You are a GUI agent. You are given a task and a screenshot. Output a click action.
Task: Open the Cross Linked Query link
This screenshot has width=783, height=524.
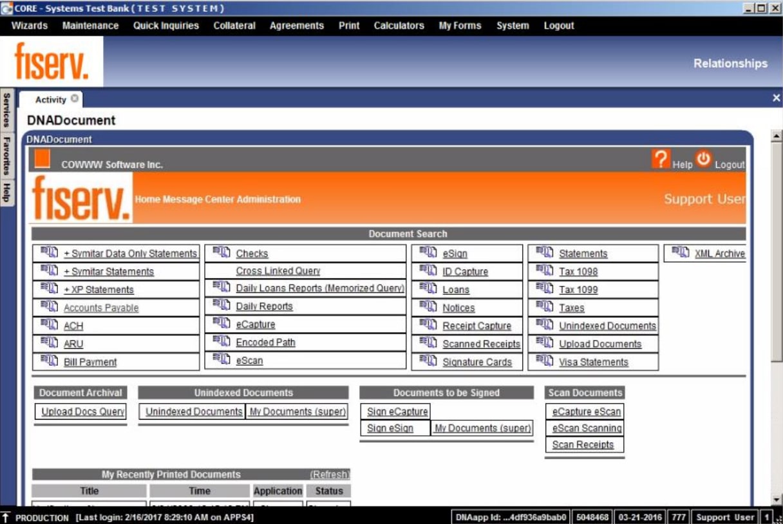(278, 271)
